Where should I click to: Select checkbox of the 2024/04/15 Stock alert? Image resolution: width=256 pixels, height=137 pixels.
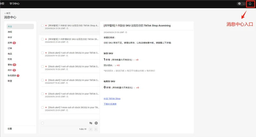43,108
